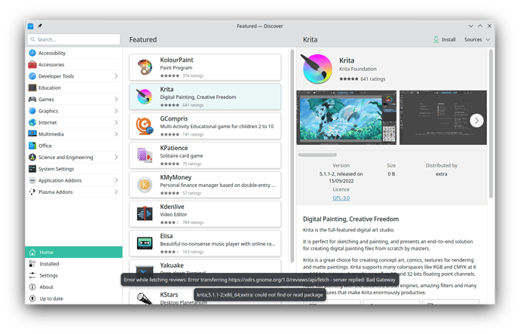This screenshot has width=520, height=334.
Task: Click the Science and Engineering flask icon
Action: pos(32,158)
